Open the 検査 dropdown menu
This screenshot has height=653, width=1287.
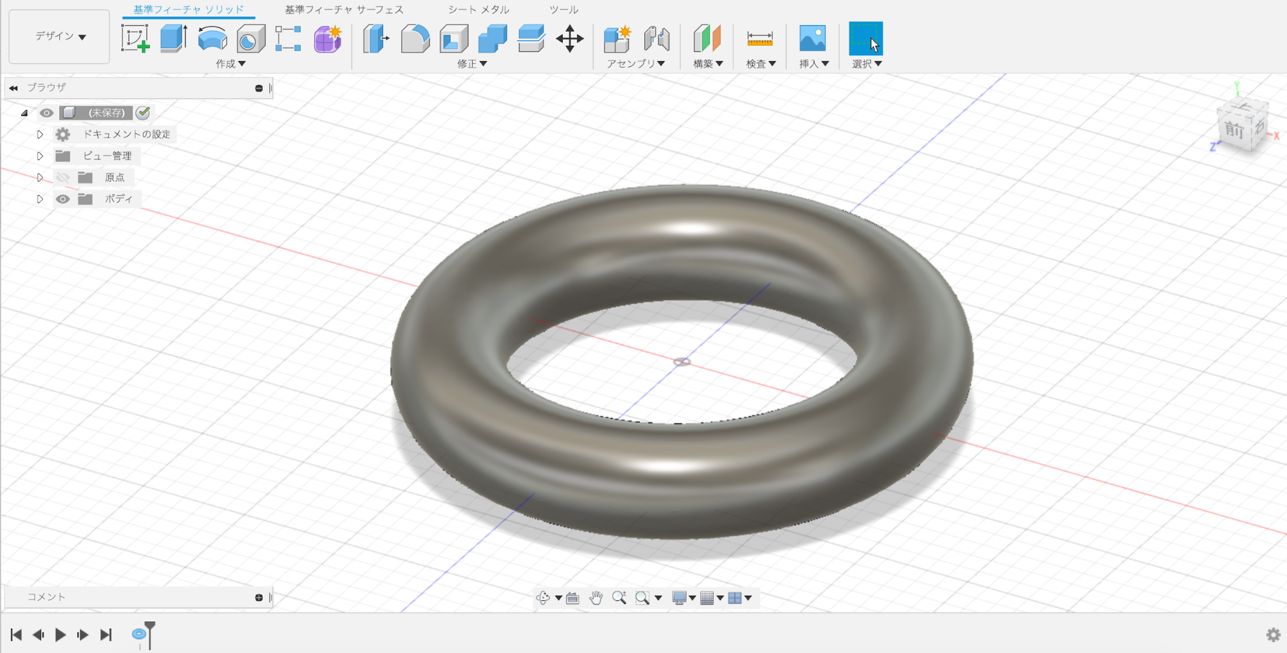pyautogui.click(x=761, y=64)
